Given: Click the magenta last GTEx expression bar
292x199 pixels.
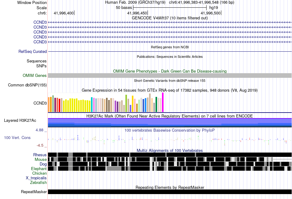Looking at the screenshot, I should [163, 102].
